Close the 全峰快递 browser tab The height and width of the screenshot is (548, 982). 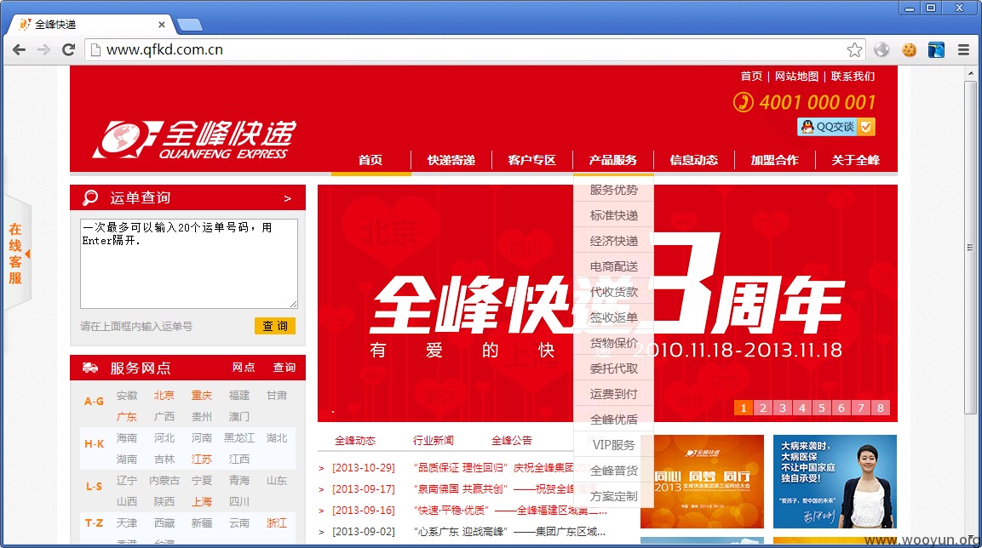162,25
